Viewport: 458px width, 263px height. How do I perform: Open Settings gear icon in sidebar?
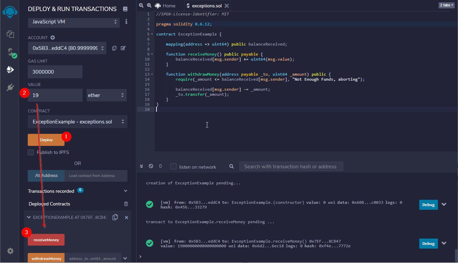click(10, 251)
